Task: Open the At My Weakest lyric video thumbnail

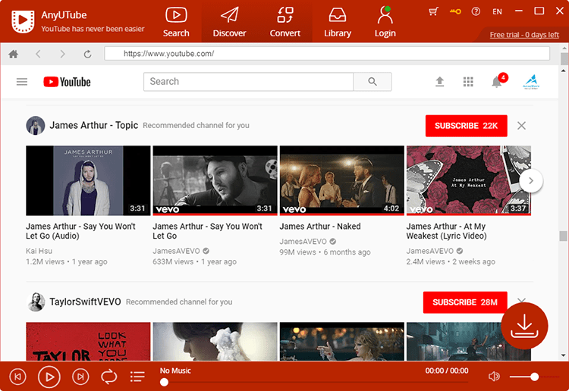Action: (x=469, y=180)
